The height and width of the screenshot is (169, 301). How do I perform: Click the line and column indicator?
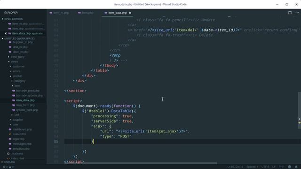coord(235,167)
